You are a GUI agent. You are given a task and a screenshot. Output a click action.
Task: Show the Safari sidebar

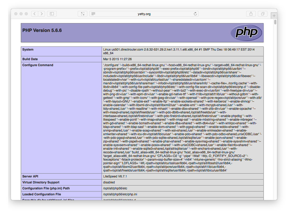[52, 14]
